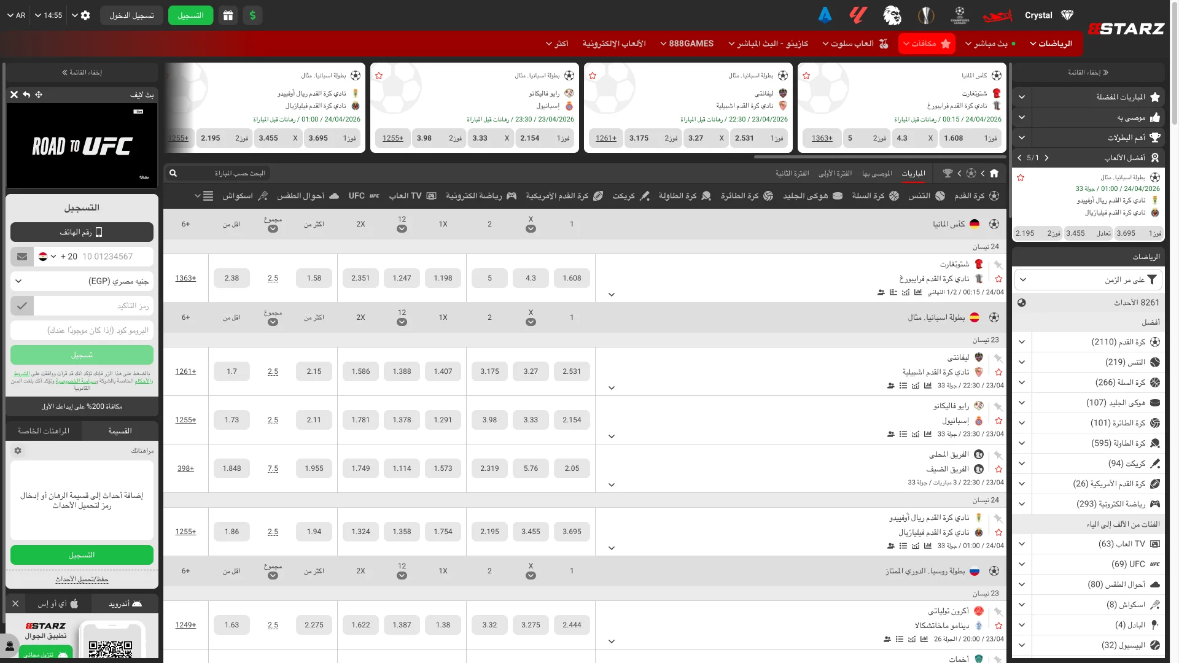This screenshot has width=1179, height=663.
Task: Click the pie chart icon beside 8261 events
Action: click(x=1022, y=303)
